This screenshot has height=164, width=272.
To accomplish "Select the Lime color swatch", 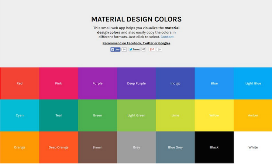I will pyautogui.click(x=175, y=115).
